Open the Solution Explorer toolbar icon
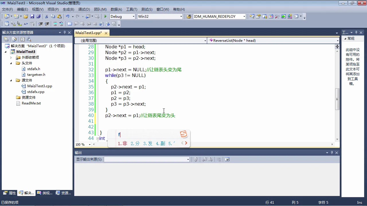 coord(252,16)
